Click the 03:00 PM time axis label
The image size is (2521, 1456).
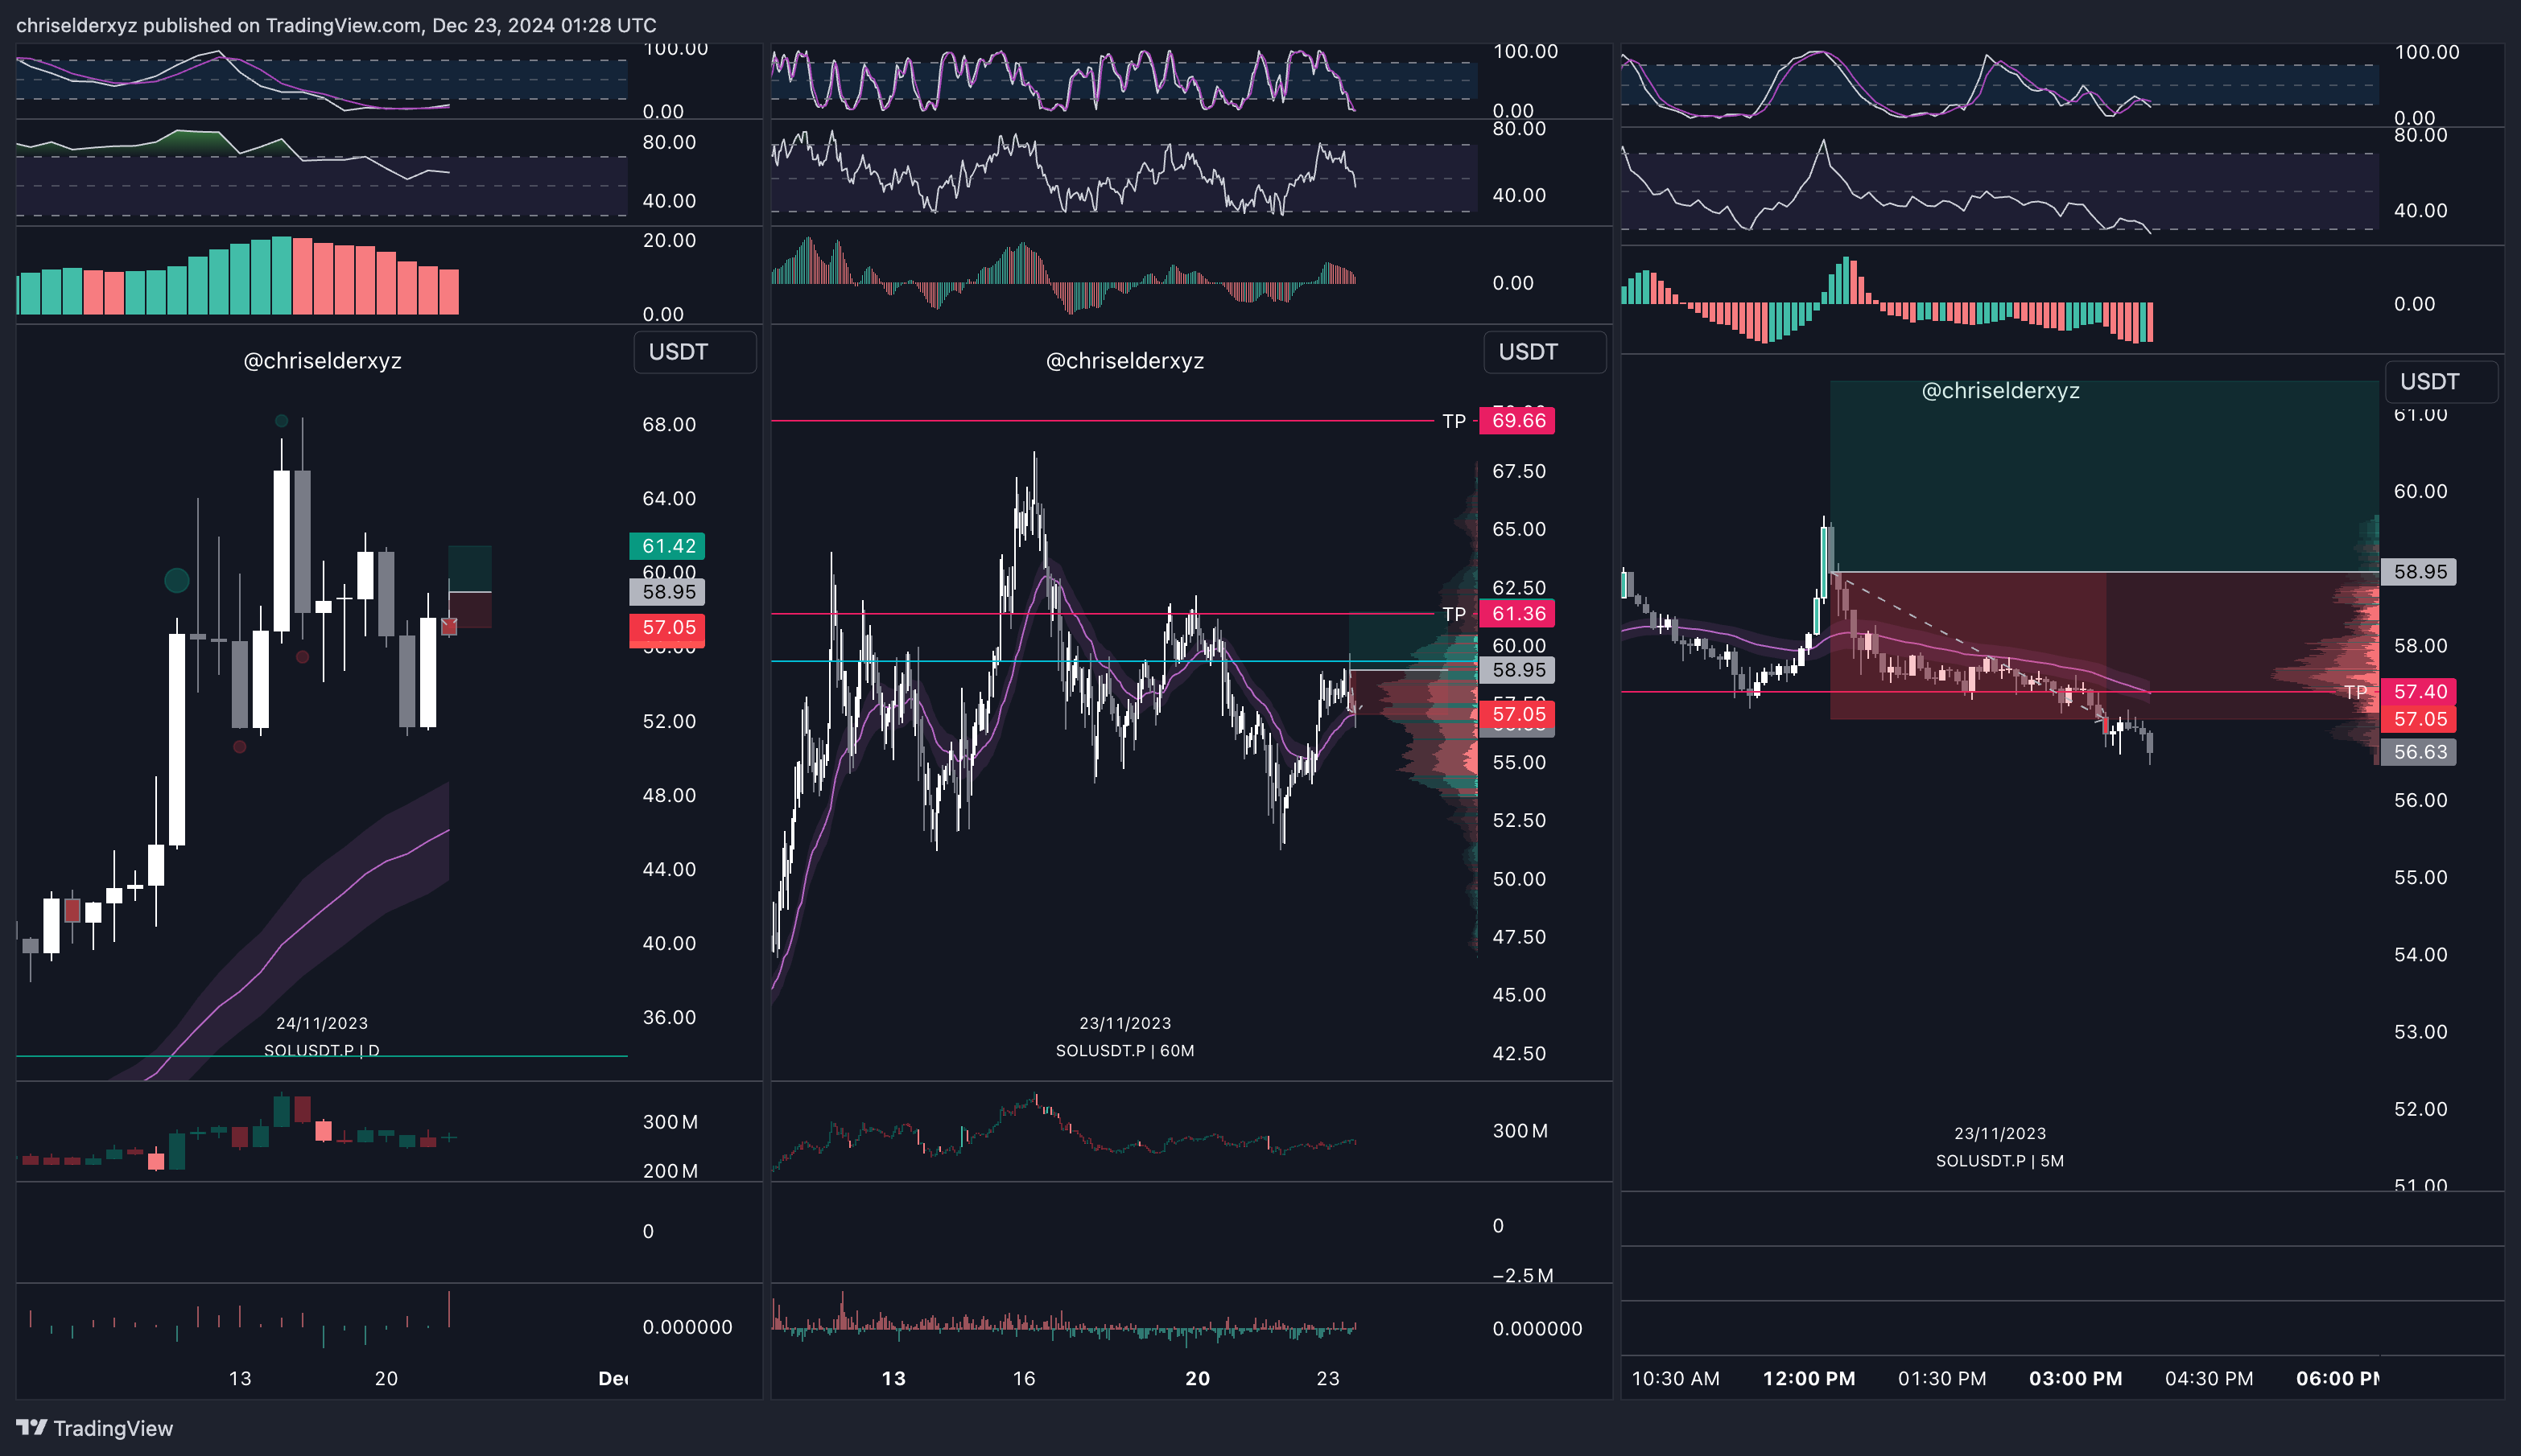coord(2075,1378)
